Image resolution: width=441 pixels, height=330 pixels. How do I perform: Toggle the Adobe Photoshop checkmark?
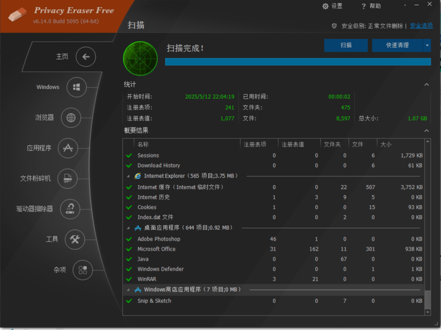(129, 239)
